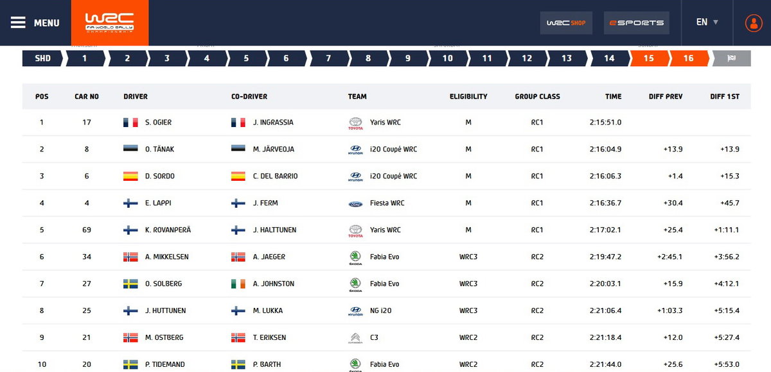Click the TIME column header

(613, 97)
